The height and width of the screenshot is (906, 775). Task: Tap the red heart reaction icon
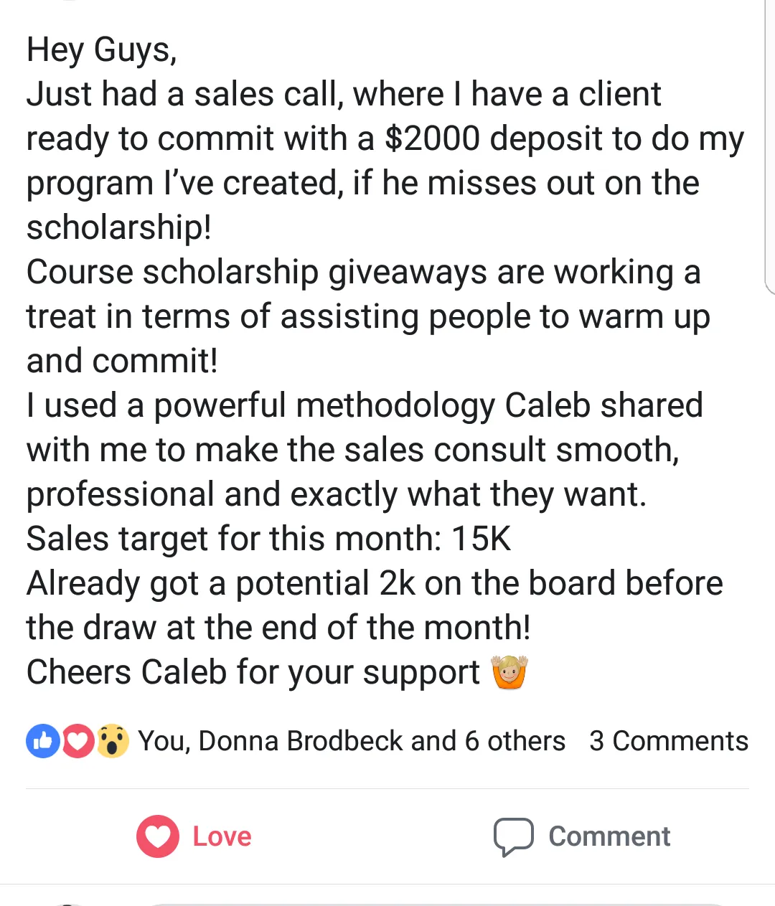coord(77,742)
